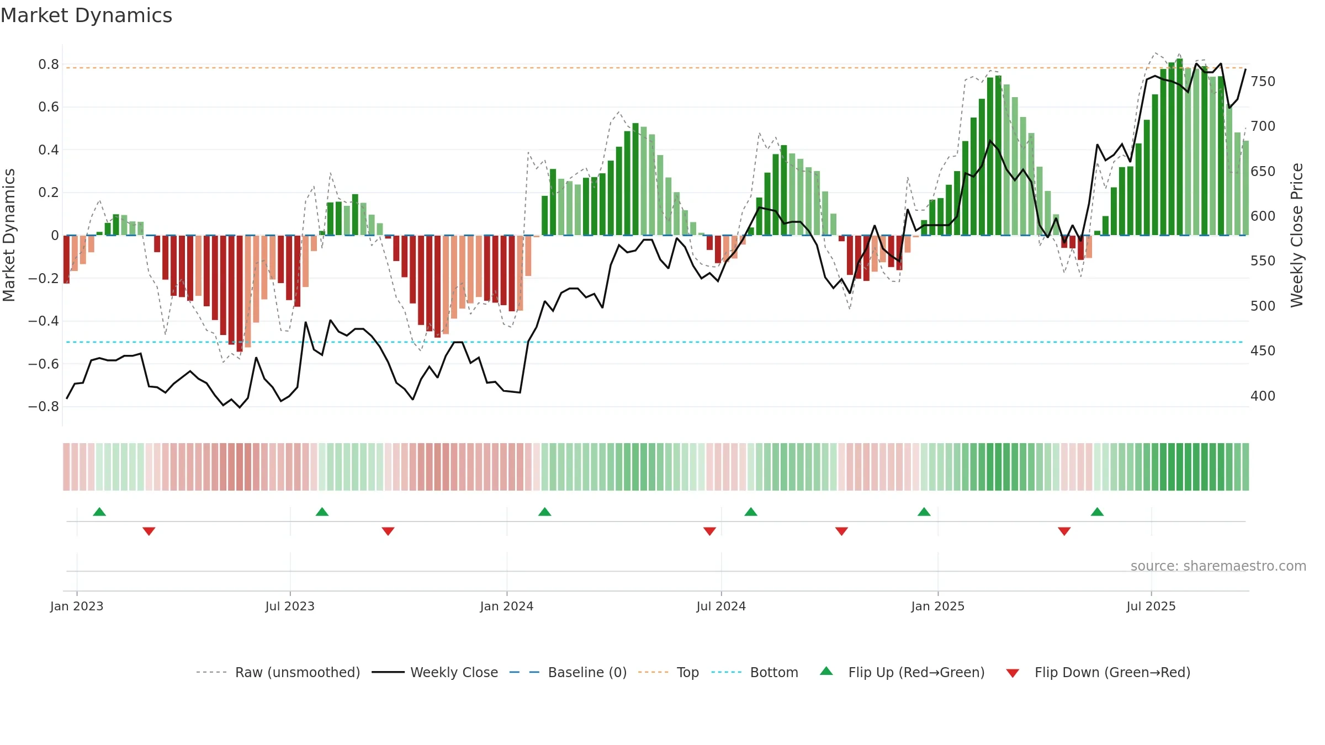1325x745 pixels.
Task: Click the −0.4 left axis tick label
Action: pyautogui.click(x=43, y=321)
